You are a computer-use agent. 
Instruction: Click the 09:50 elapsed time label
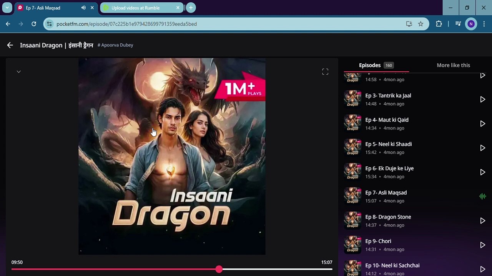(17, 262)
